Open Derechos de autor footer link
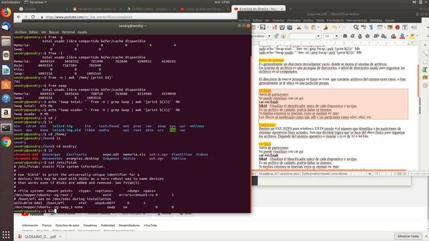This screenshot has width=429, height=241. (67, 226)
